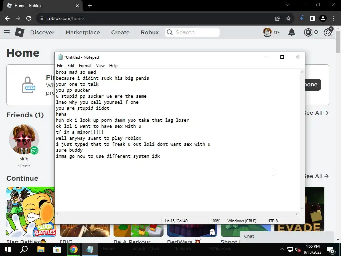Click the Chrome taskbar icon
341x256 pixels.
click(74, 249)
